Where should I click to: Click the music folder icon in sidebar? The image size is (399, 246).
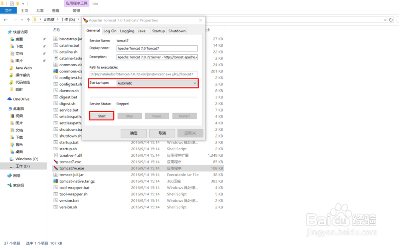pos(12,144)
